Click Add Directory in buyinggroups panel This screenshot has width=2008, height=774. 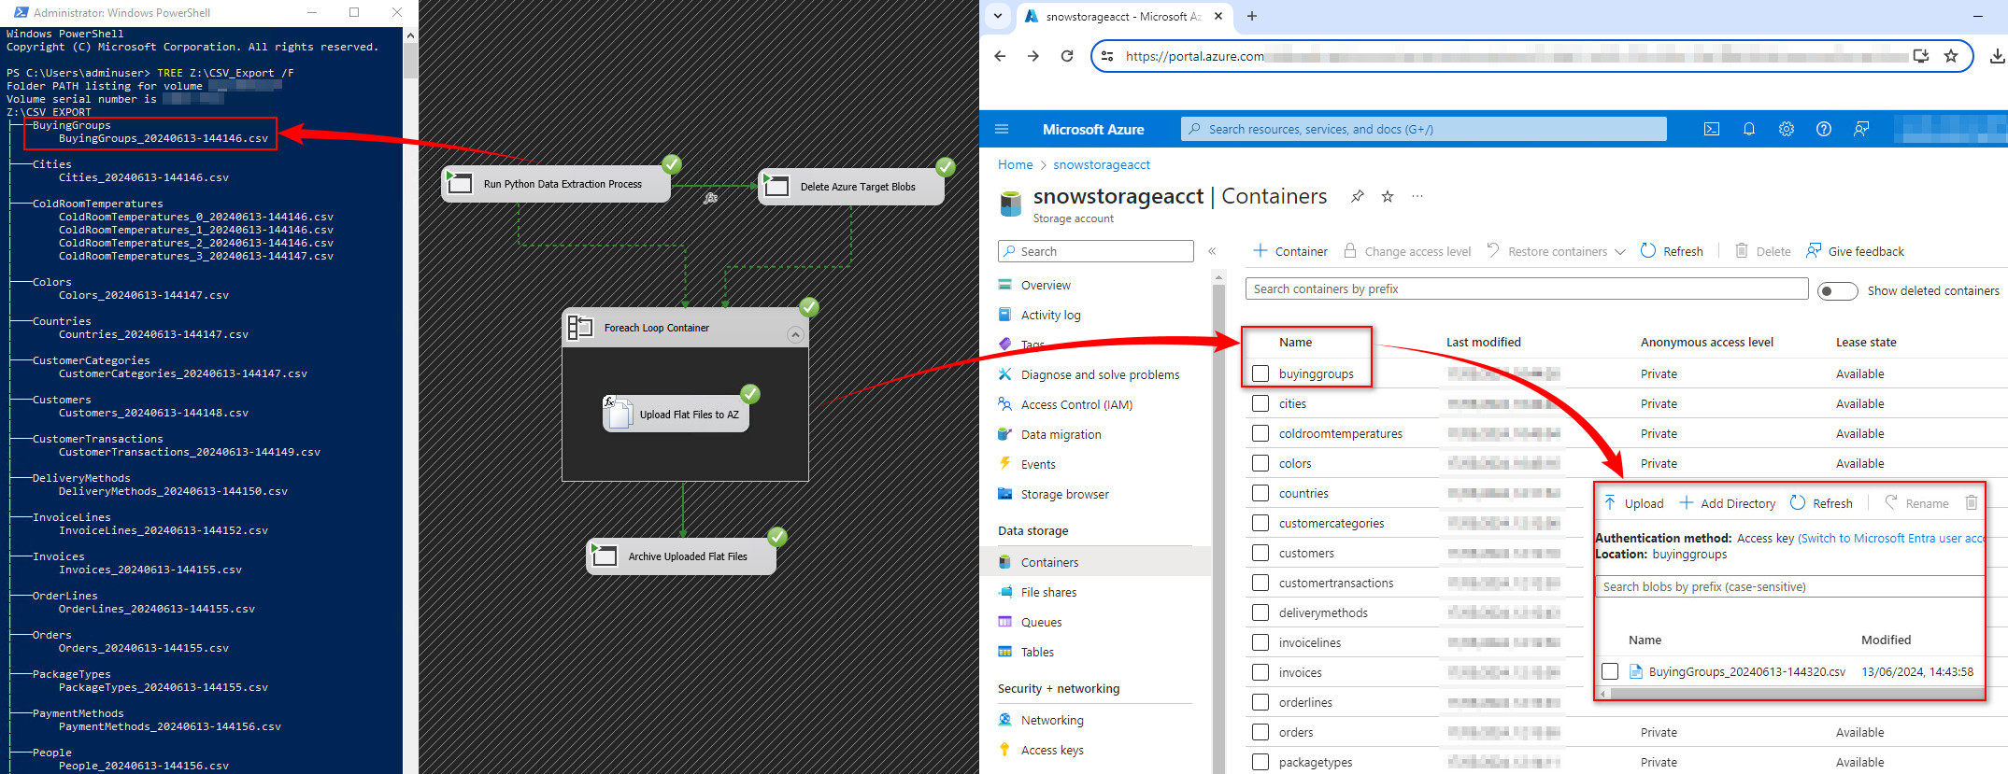(1728, 503)
